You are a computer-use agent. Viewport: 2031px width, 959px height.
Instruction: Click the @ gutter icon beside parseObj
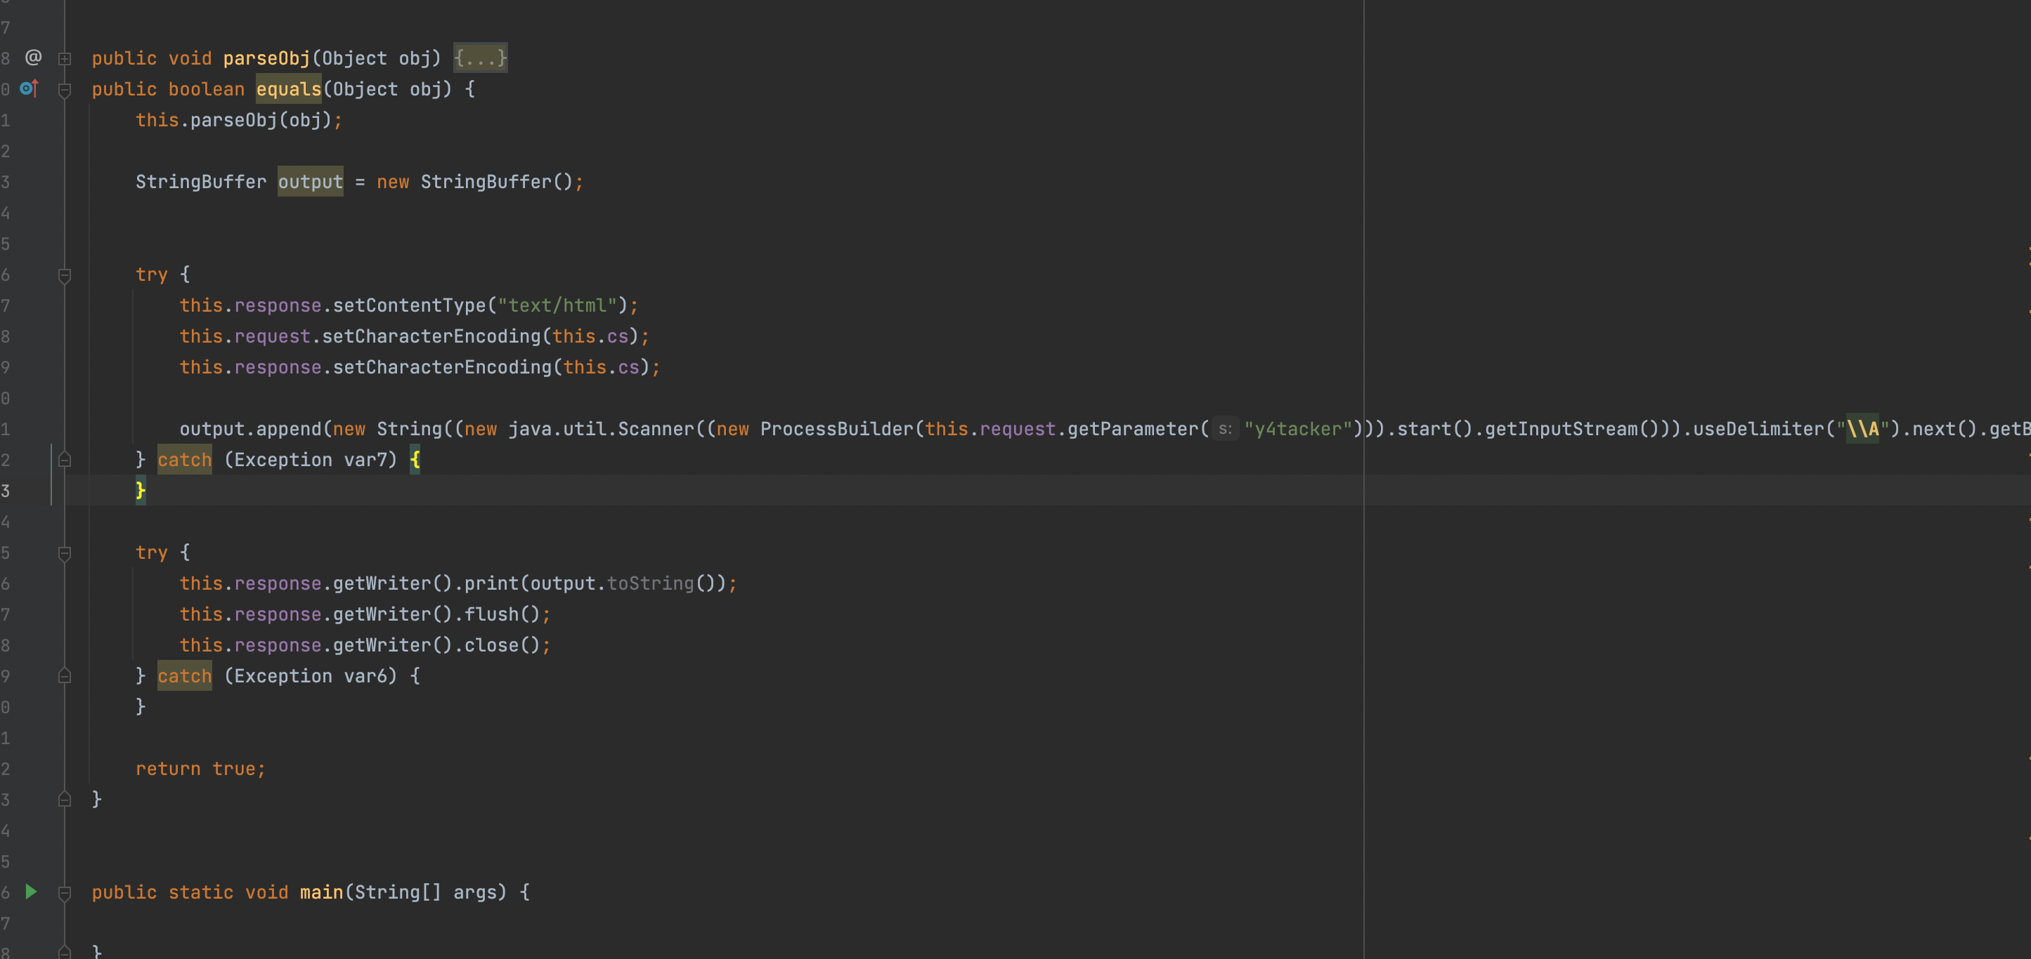(x=33, y=58)
